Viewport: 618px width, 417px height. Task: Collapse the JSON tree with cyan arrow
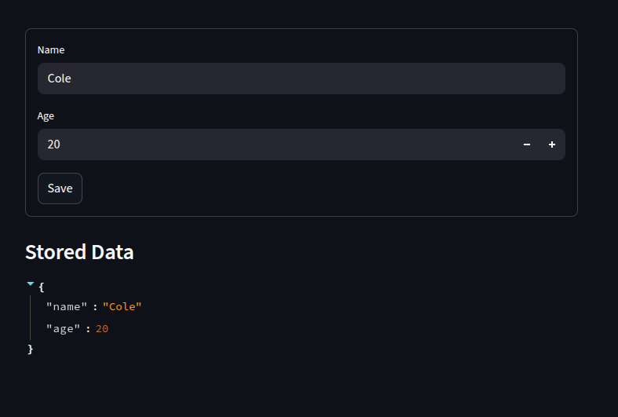coord(31,283)
